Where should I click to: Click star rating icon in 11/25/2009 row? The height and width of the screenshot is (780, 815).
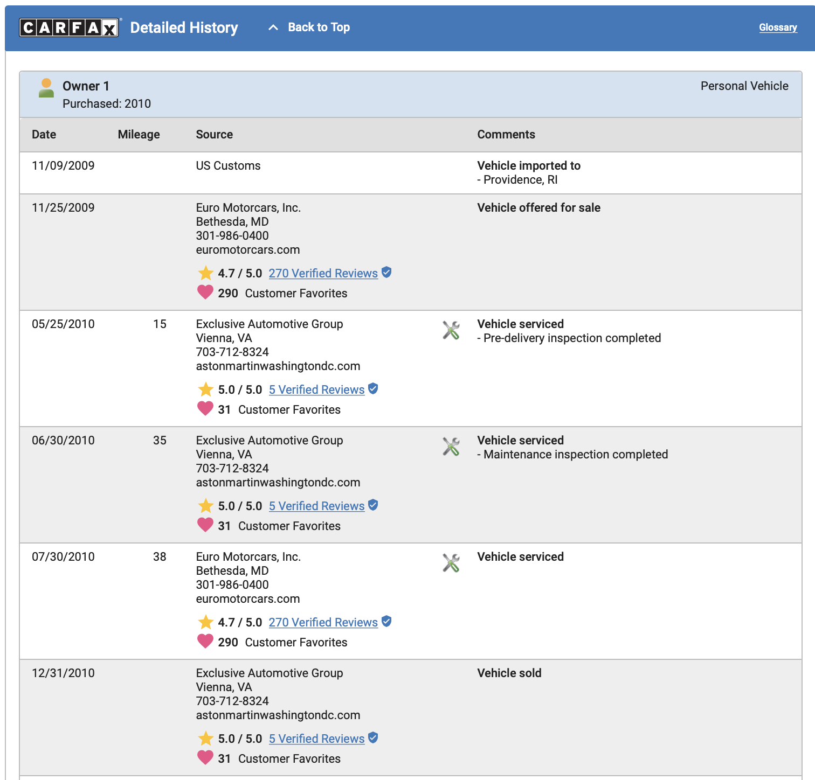click(x=205, y=273)
